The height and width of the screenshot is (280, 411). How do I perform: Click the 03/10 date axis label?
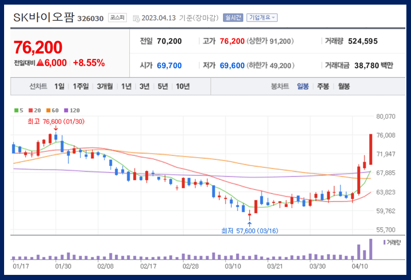coord(233,266)
